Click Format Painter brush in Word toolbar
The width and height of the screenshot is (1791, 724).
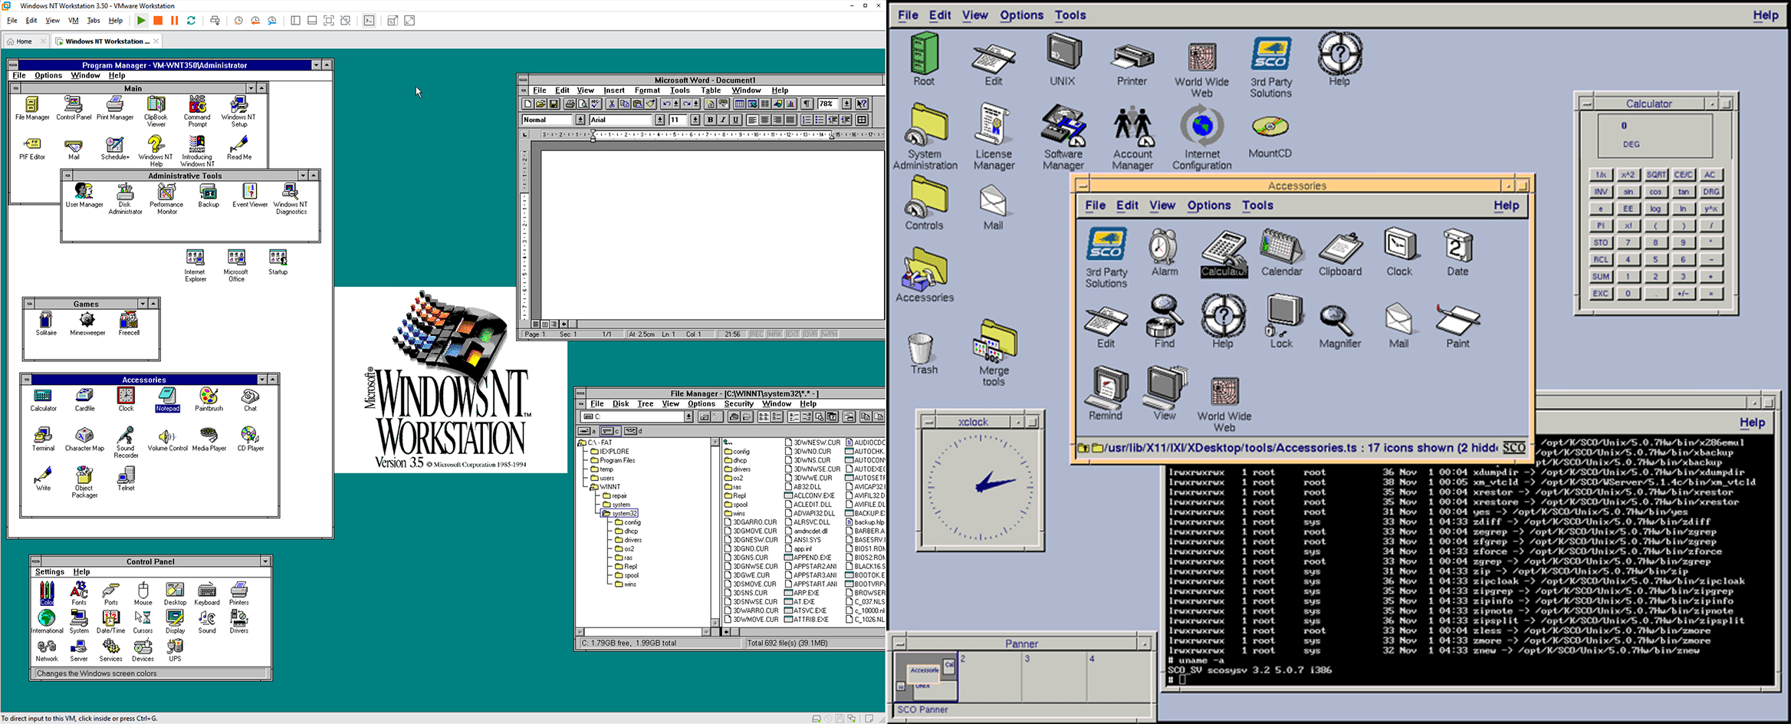[650, 104]
